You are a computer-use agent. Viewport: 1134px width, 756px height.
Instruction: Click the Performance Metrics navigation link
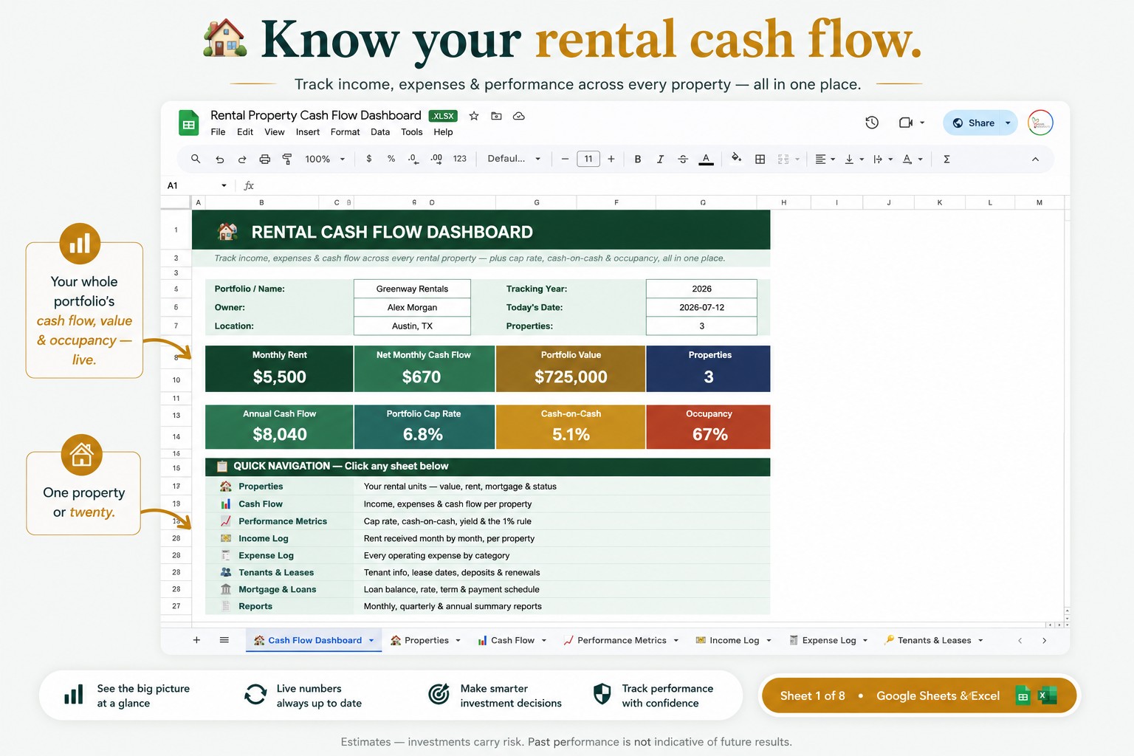283,521
